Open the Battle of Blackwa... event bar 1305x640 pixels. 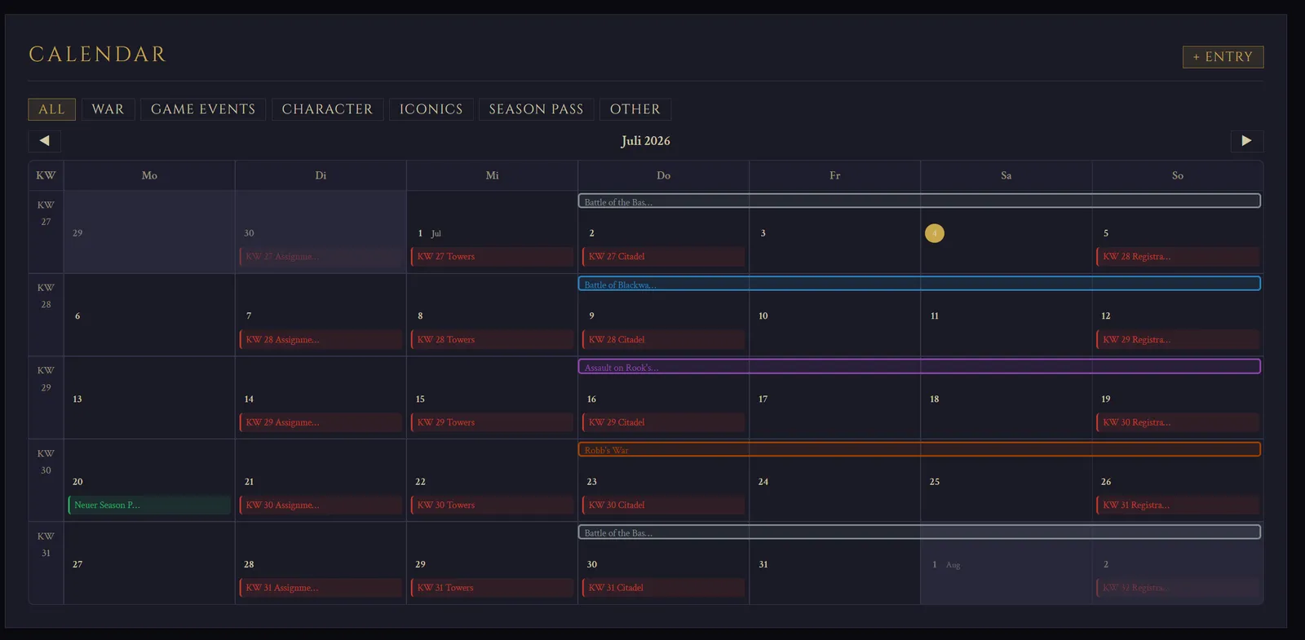coord(919,284)
